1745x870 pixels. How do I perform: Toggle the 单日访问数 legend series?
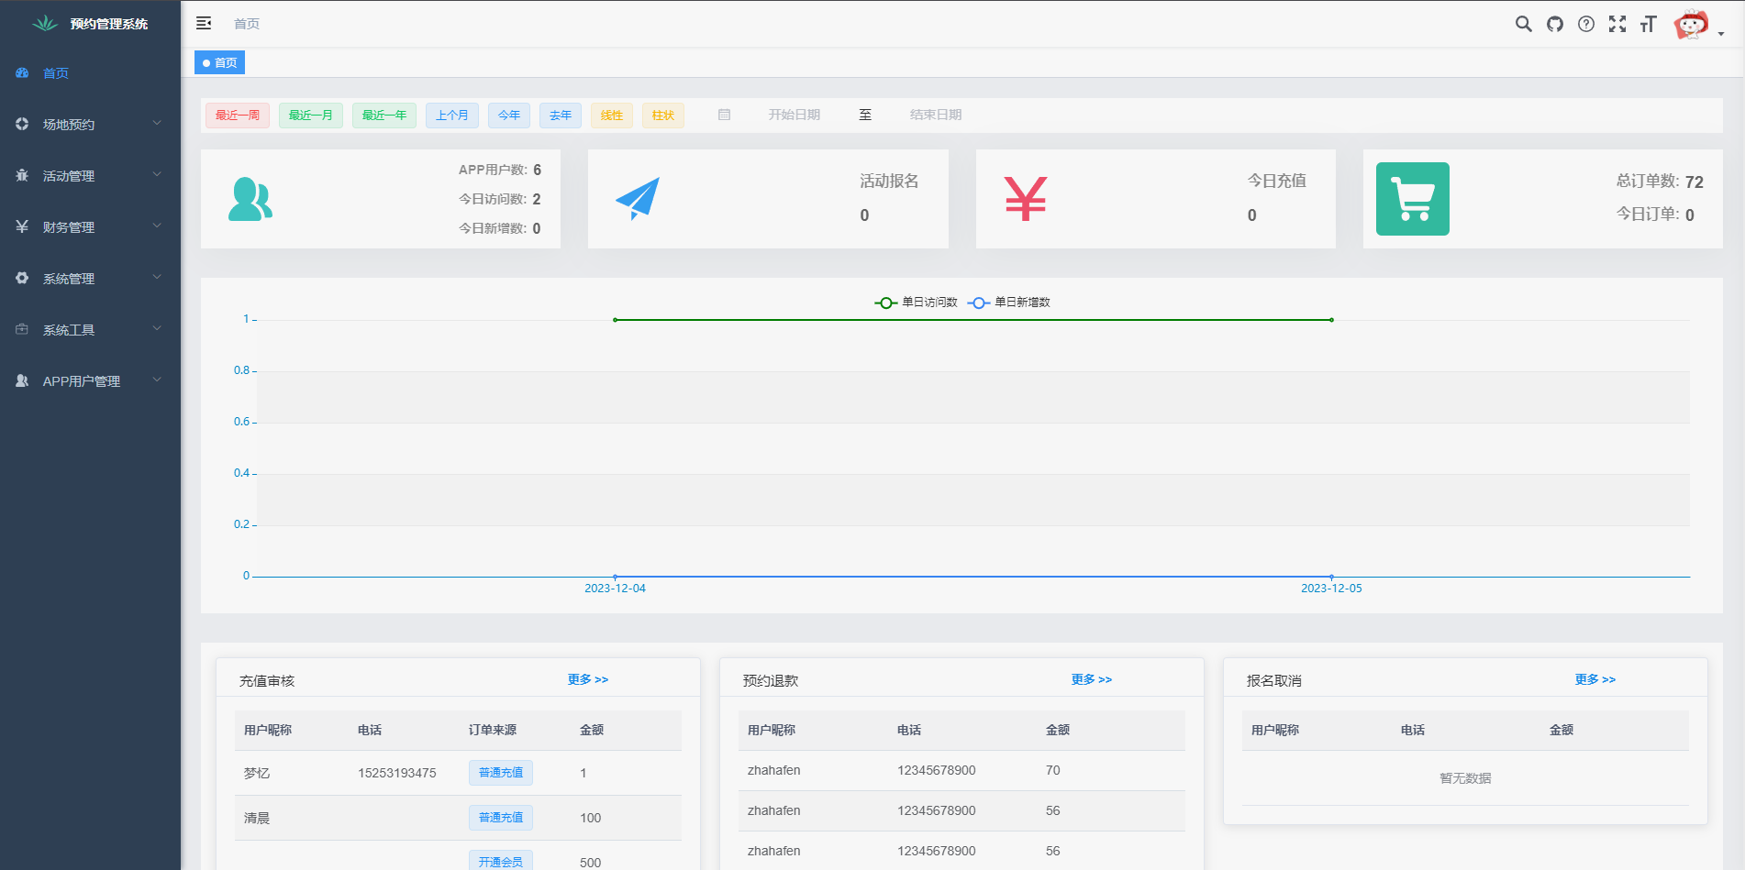[917, 303]
